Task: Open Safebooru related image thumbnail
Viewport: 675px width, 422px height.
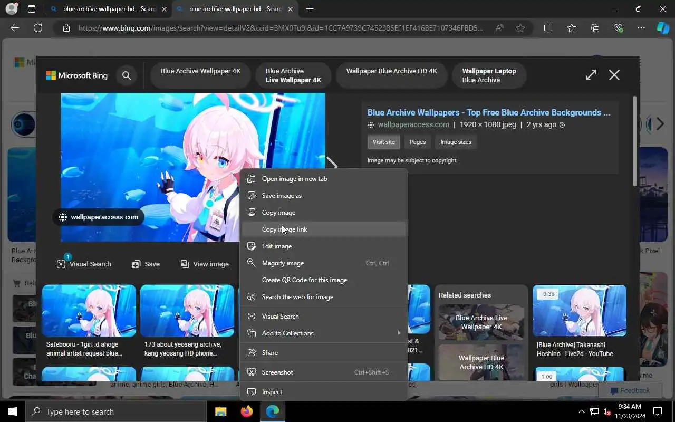Action: [x=89, y=311]
